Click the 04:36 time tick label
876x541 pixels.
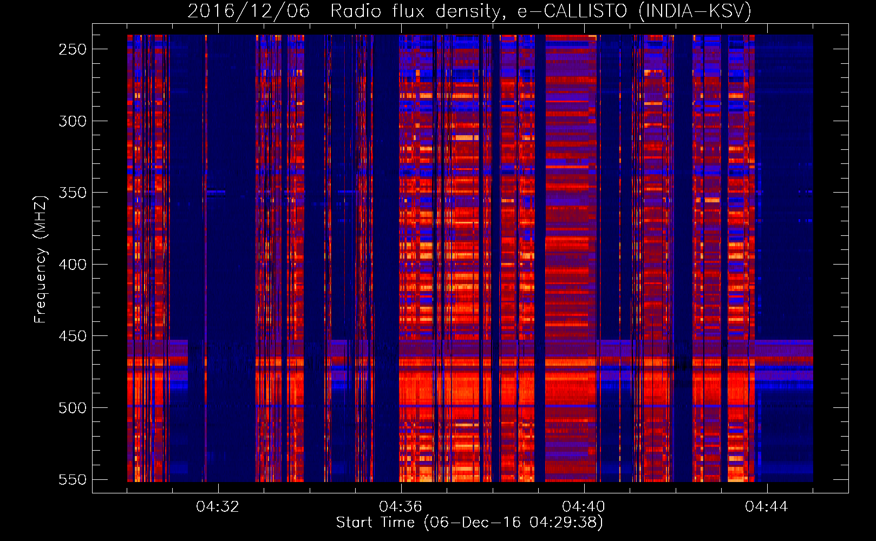point(401,507)
